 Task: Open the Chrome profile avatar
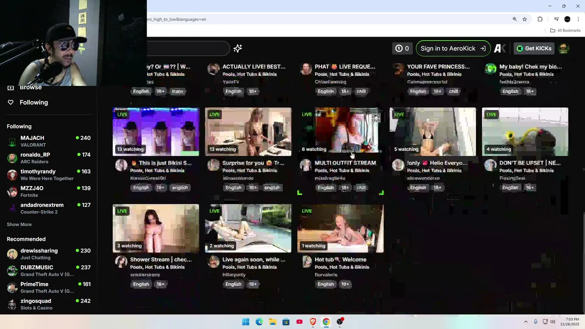[x=567, y=19]
